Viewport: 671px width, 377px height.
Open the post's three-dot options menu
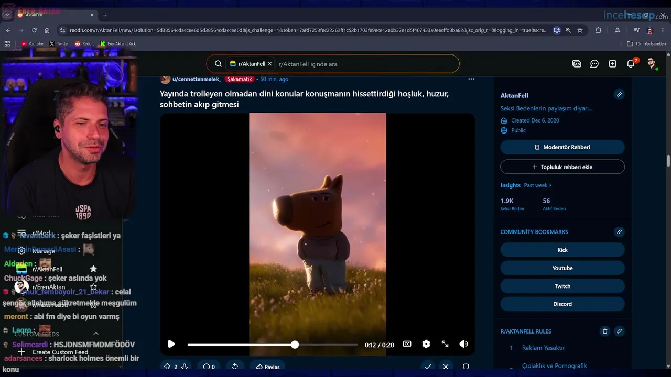[x=471, y=79]
